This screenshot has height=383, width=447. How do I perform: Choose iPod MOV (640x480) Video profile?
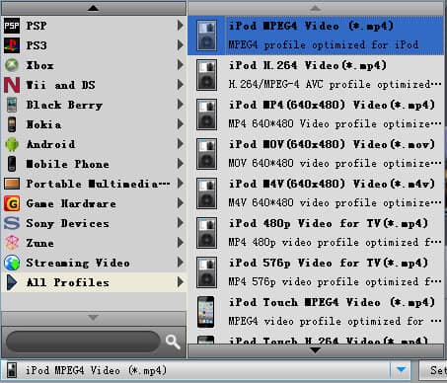click(316, 154)
